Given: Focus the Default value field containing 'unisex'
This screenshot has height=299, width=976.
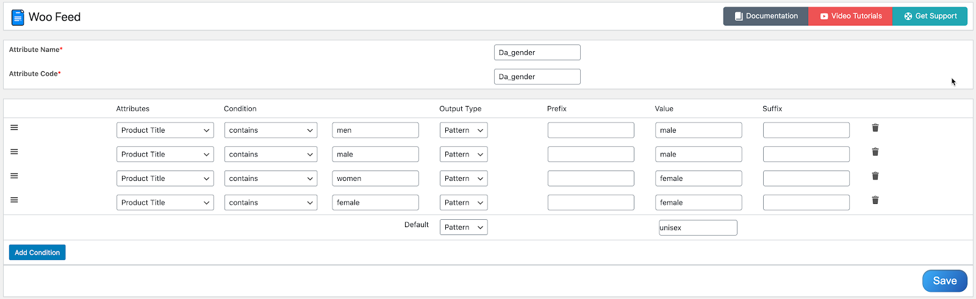Looking at the screenshot, I should 698,228.
